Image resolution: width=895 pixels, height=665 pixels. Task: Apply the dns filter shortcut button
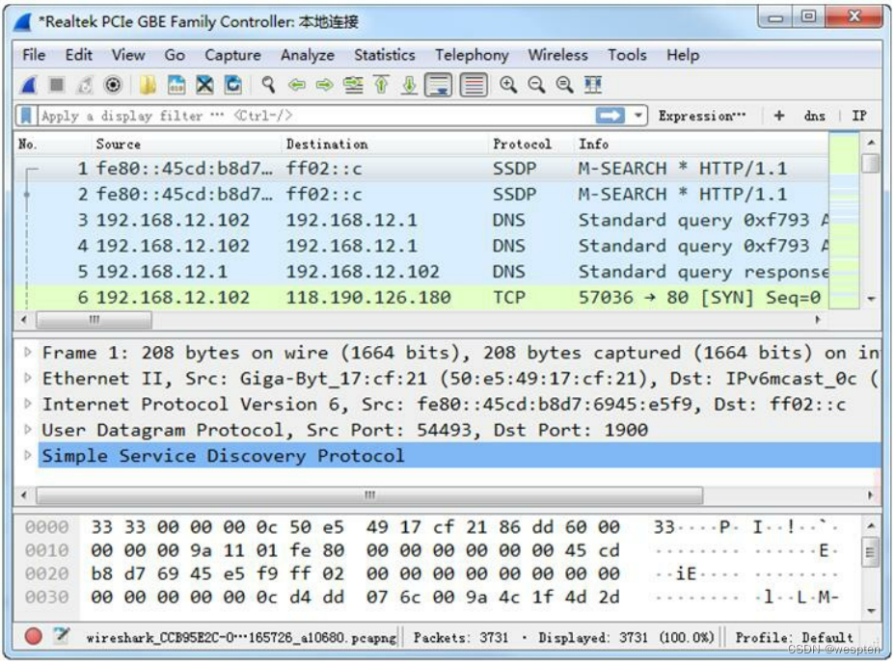[x=815, y=116]
